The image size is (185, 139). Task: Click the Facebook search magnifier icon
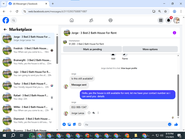click(x=14, y=20)
